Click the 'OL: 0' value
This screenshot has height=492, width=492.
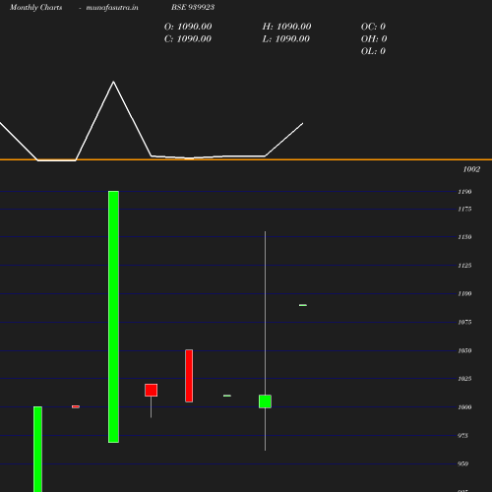pyautogui.click(x=373, y=51)
